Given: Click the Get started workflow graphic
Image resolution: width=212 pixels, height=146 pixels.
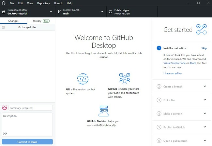Looking at the screenshot, I should point(202,29).
